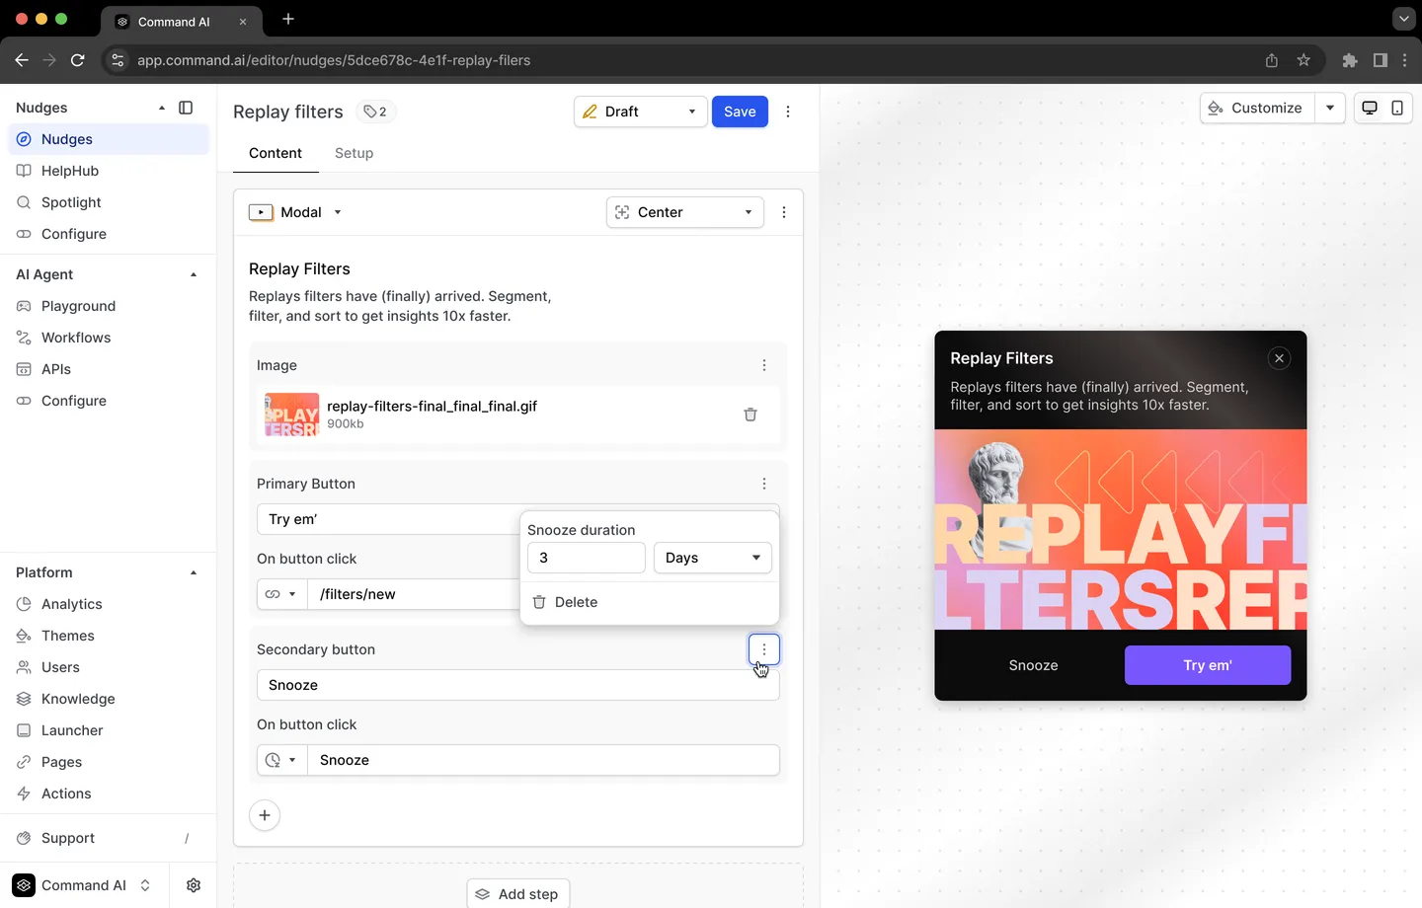Click Try em' in preview modal
This screenshot has width=1422, height=908.
[1208, 665]
